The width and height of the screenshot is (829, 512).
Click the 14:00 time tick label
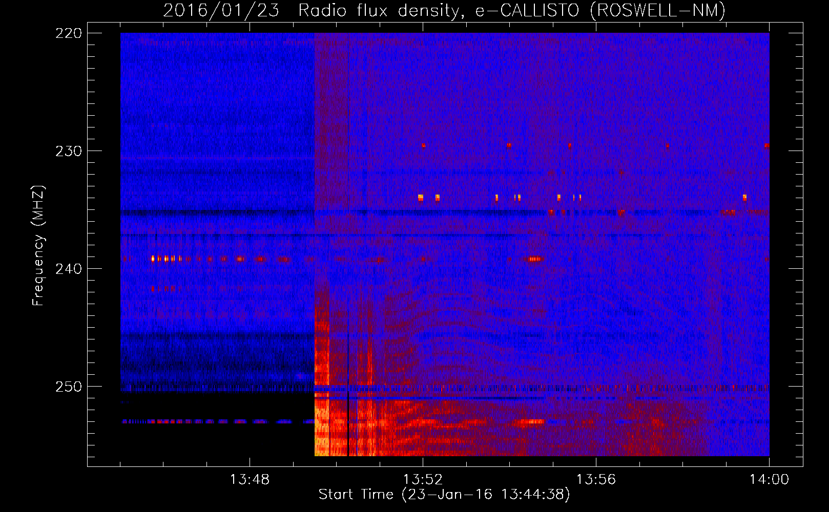click(769, 480)
